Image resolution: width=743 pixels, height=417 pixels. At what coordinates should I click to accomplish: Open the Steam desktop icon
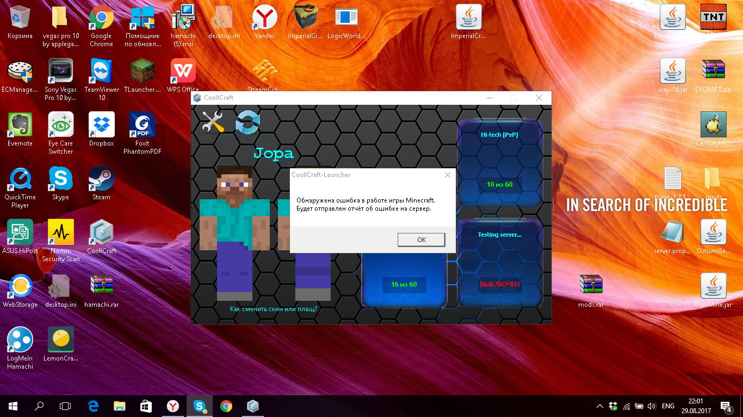(x=101, y=184)
